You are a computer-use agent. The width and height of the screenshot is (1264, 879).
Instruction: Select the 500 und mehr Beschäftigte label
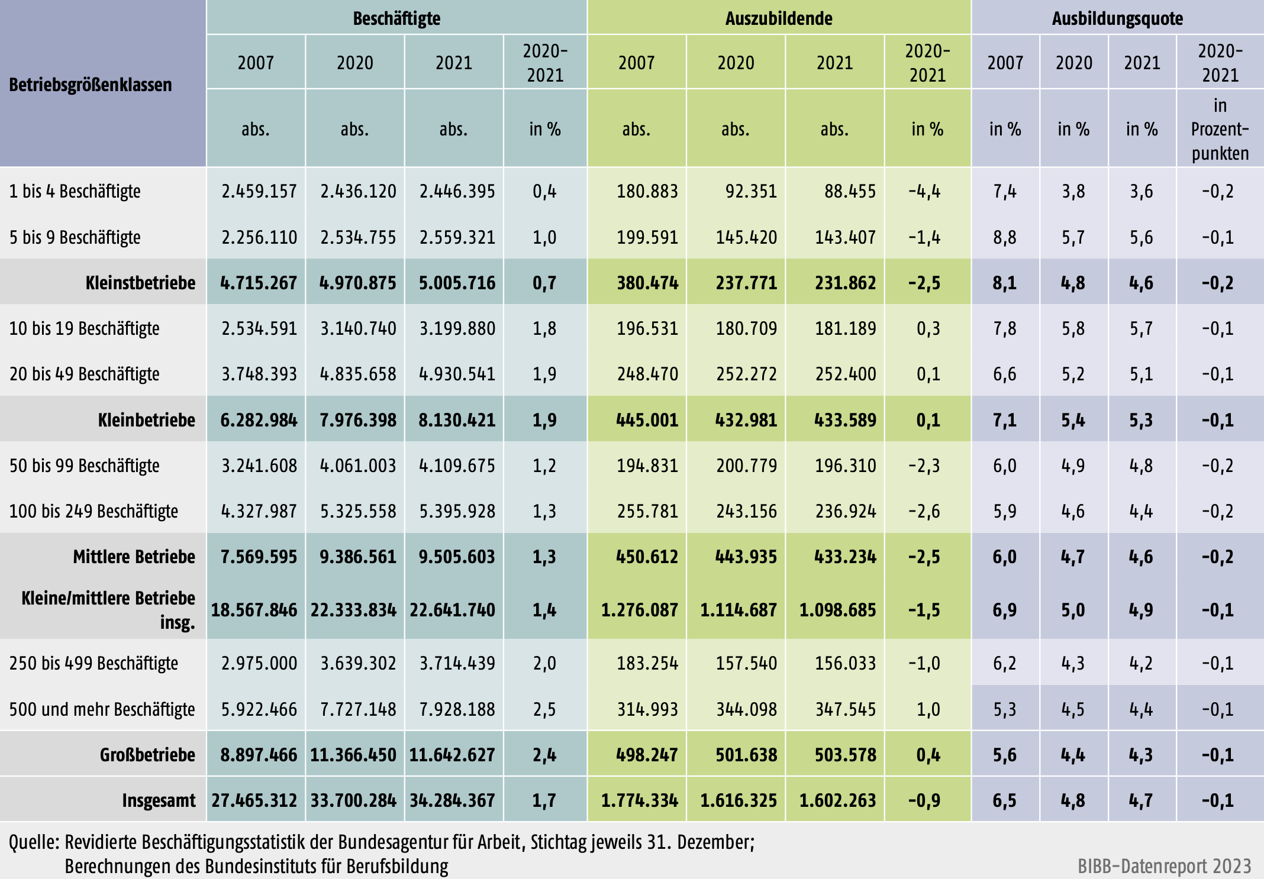tap(102, 709)
